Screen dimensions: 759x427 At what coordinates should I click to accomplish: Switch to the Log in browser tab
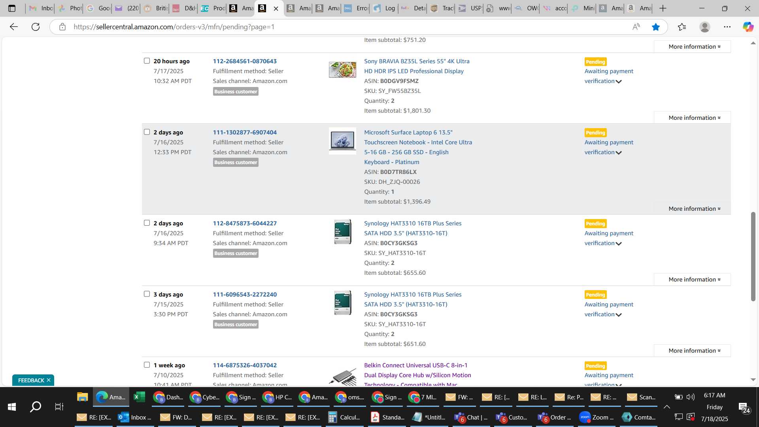click(384, 8)
